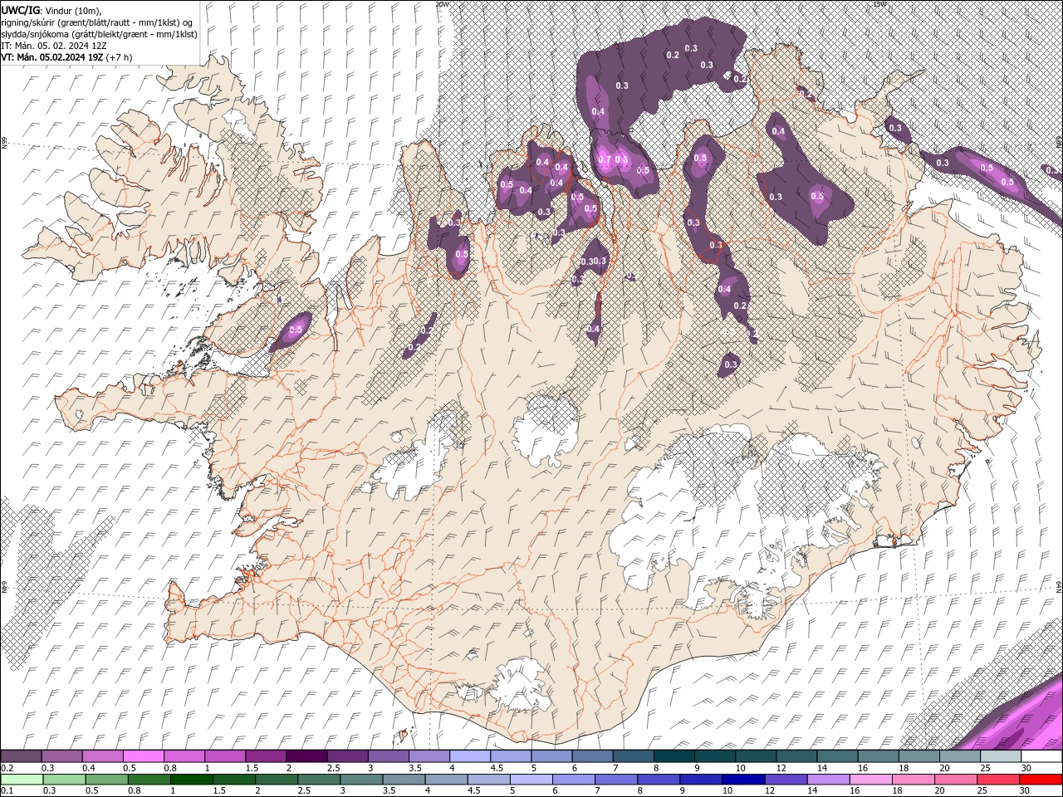Pick the white upper legend swatch at 30
Image resolution: width=1063 pixels, height=797 pixels.
[1041, 756]
